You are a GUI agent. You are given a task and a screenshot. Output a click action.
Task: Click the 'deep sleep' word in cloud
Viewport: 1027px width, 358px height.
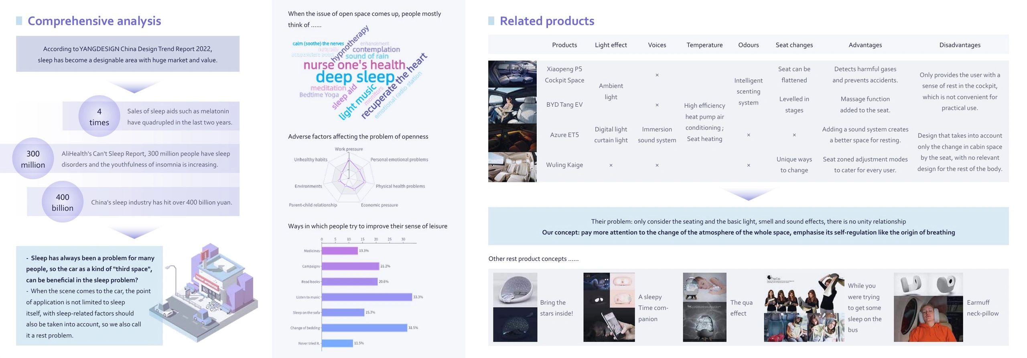click(355, 77)
